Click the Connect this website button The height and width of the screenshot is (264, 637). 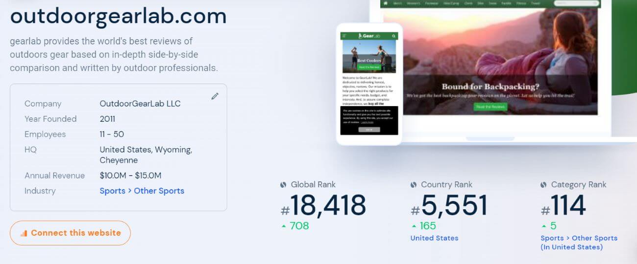click(x=70, y=233)
